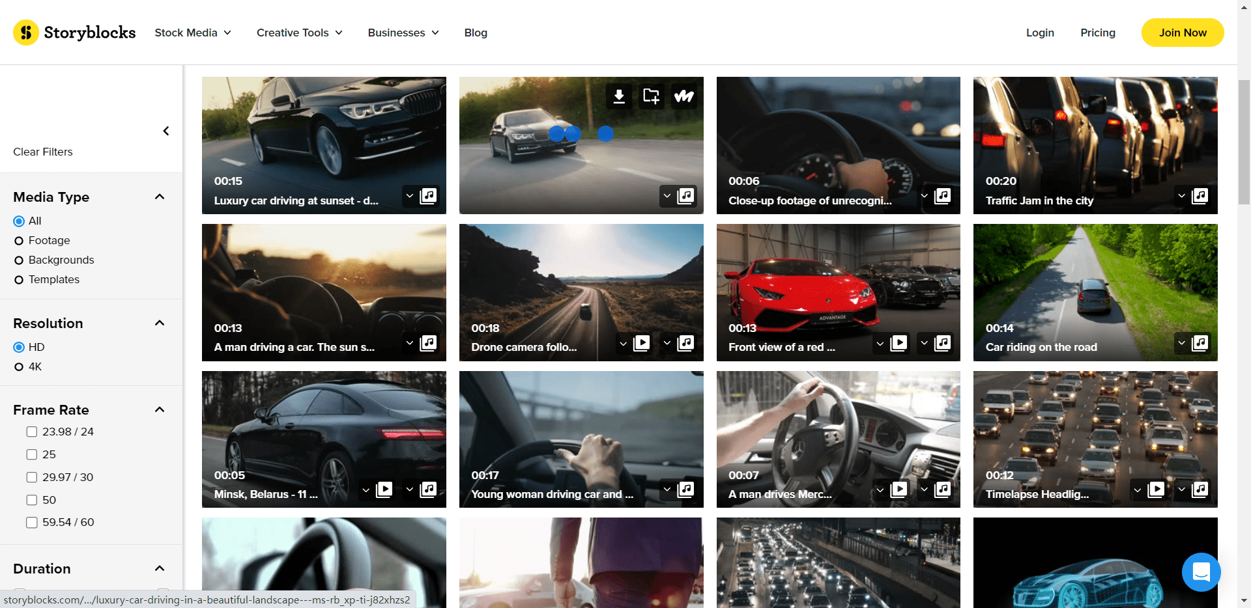Image resolution: width=1251 pixels, height=608 pixels.
Task: Click the download icon on the hovered video
Action: [619, 96]
